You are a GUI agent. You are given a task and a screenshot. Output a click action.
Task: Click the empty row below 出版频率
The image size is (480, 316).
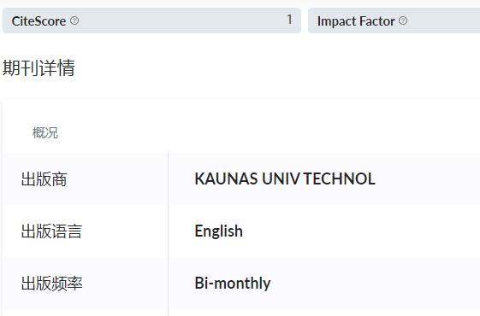(242, 313)
